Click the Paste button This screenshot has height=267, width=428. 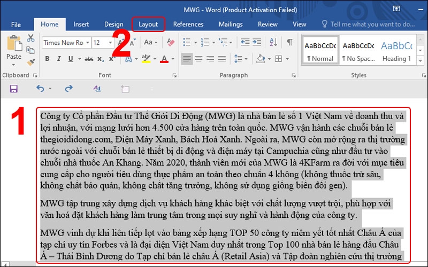pos(14,50)
